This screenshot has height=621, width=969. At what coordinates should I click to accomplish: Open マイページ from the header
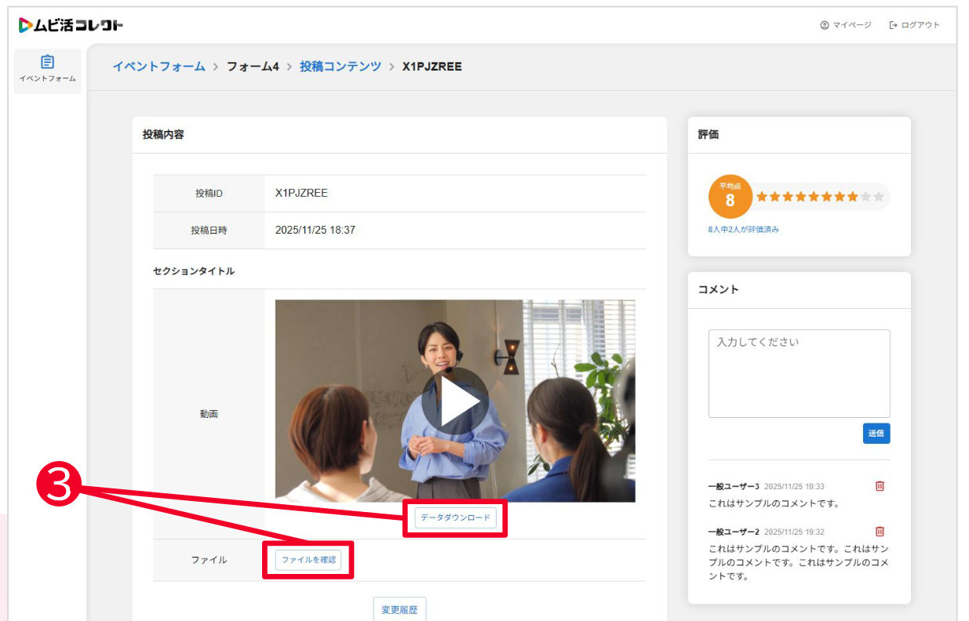tap(846, 25)
